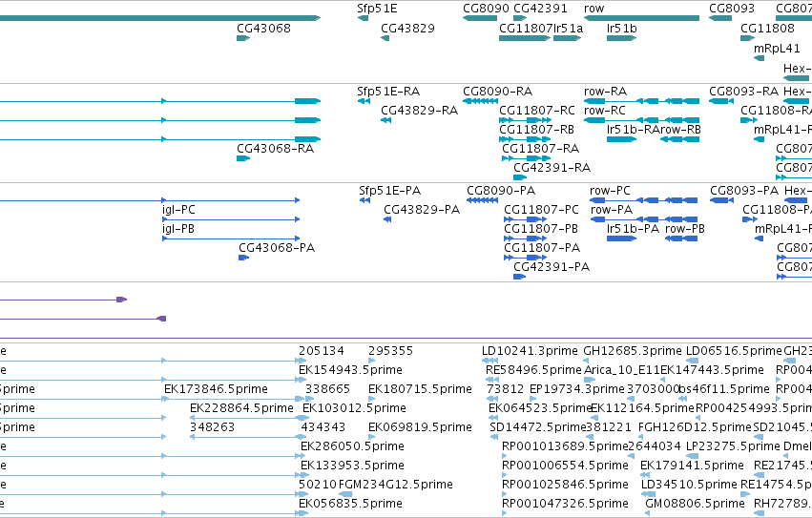Open transcript CG11807-RC

(537, 111)
